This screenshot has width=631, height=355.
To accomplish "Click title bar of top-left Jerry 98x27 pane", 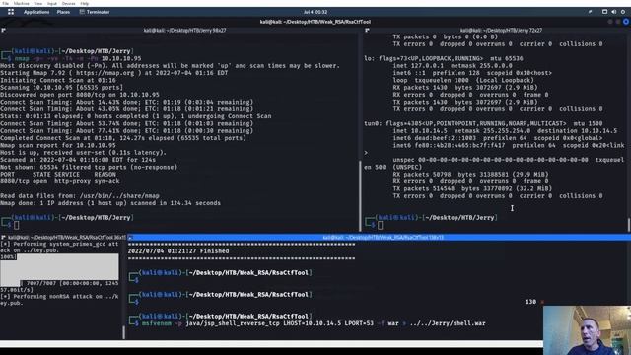I will tap(184, 31).
